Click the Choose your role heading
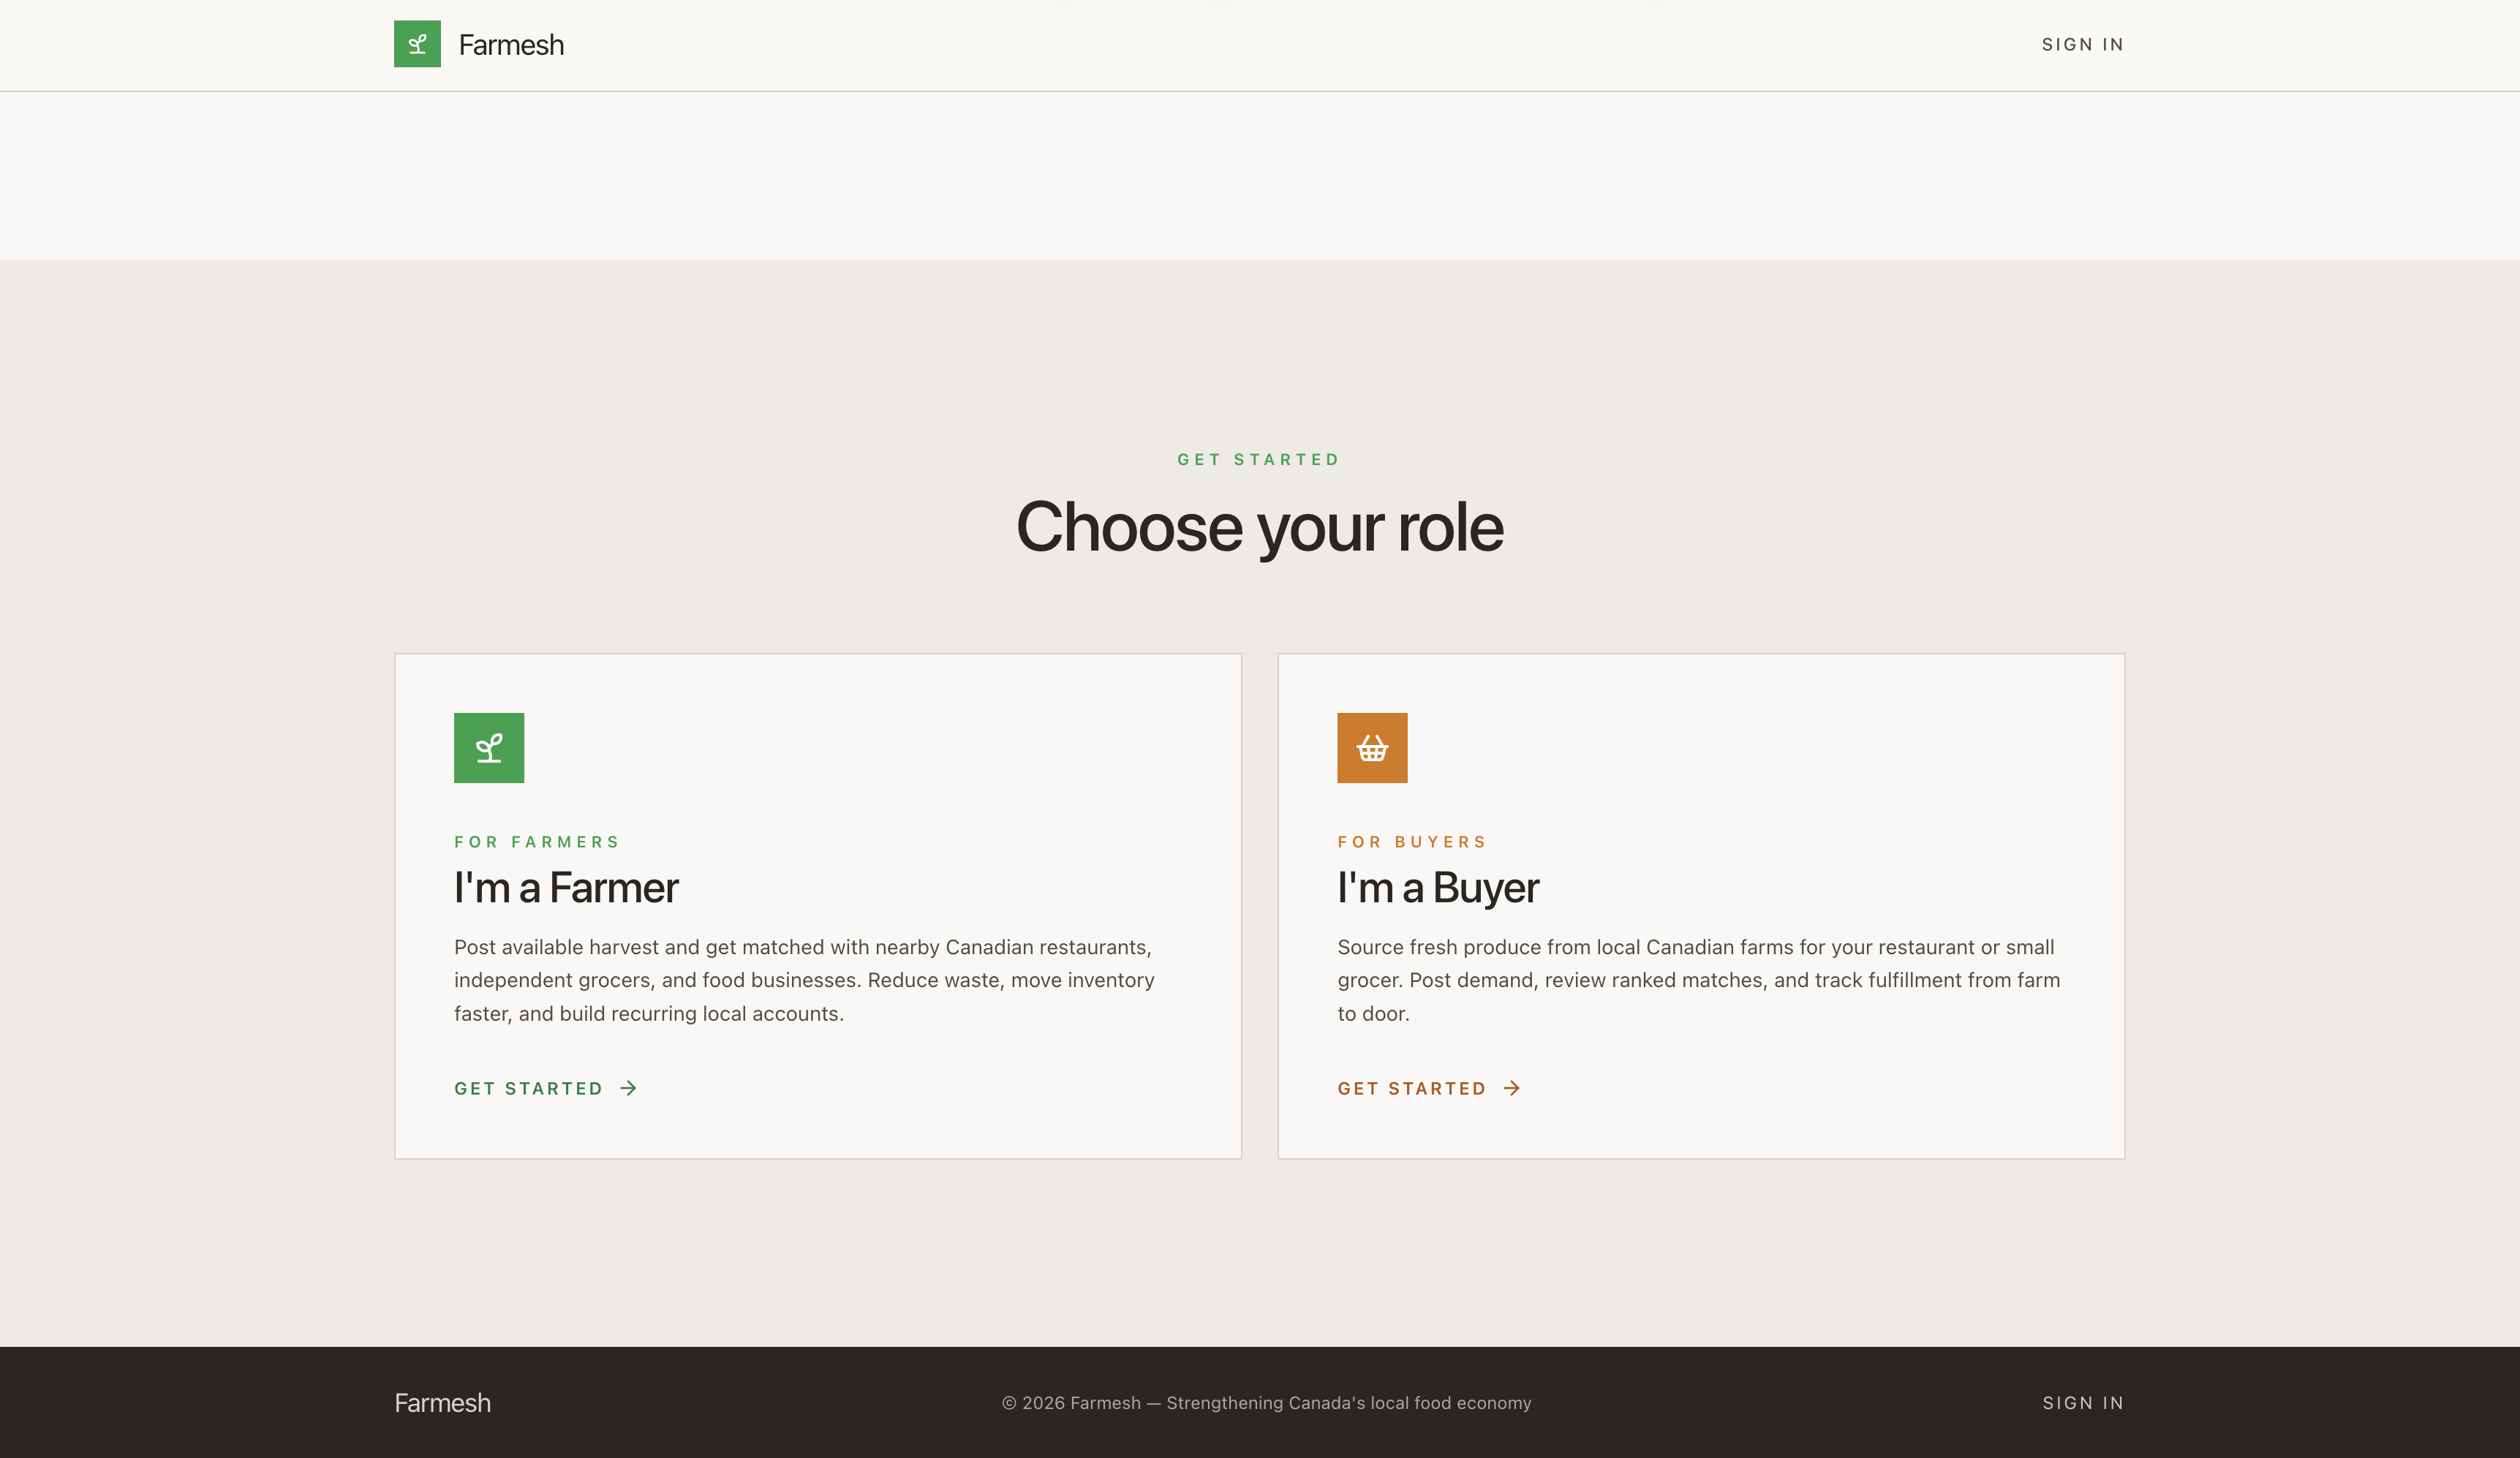 1259,527
